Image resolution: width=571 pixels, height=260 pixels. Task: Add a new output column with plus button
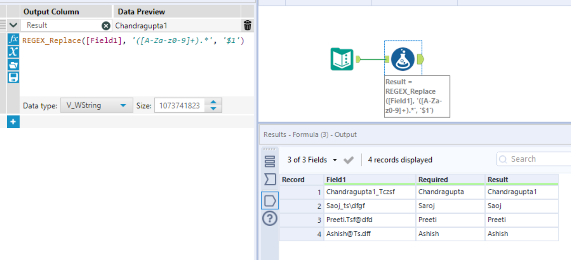point(13,122)
